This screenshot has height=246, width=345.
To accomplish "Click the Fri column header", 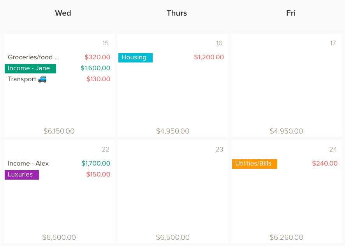I will [290, 13].
